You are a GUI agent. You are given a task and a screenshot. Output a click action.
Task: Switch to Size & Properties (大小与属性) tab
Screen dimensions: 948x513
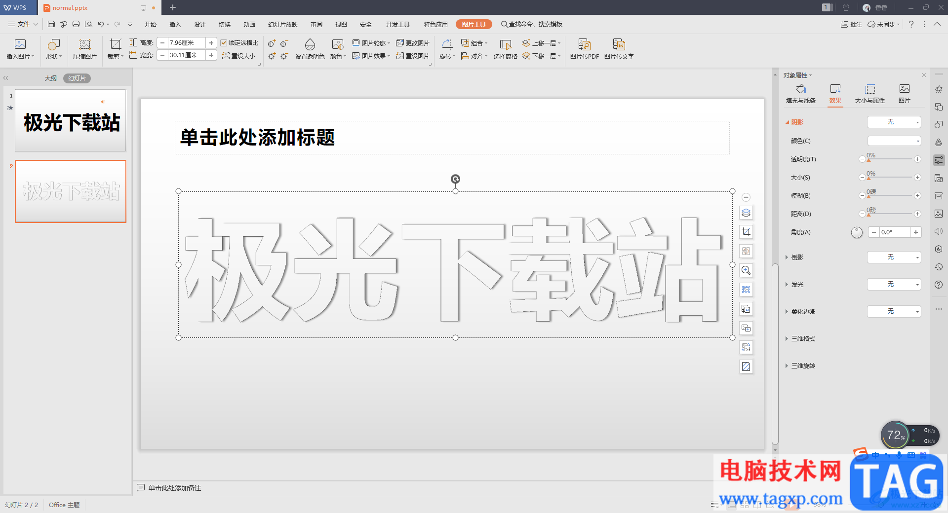870,94
